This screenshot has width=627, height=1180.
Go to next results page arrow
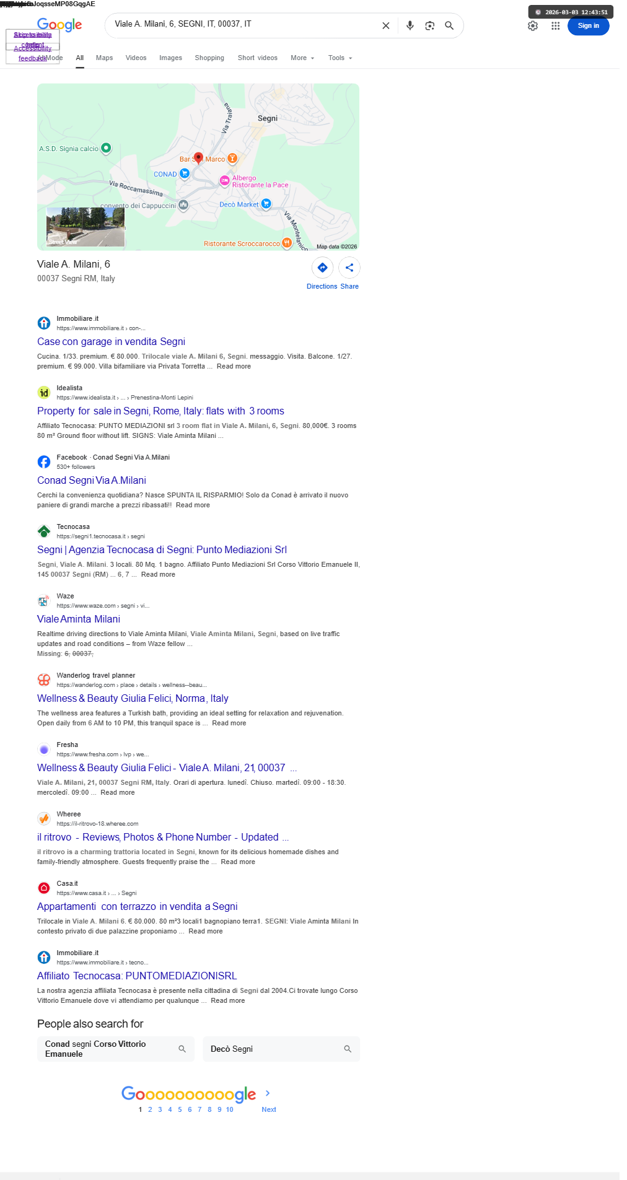(268, 1093)
